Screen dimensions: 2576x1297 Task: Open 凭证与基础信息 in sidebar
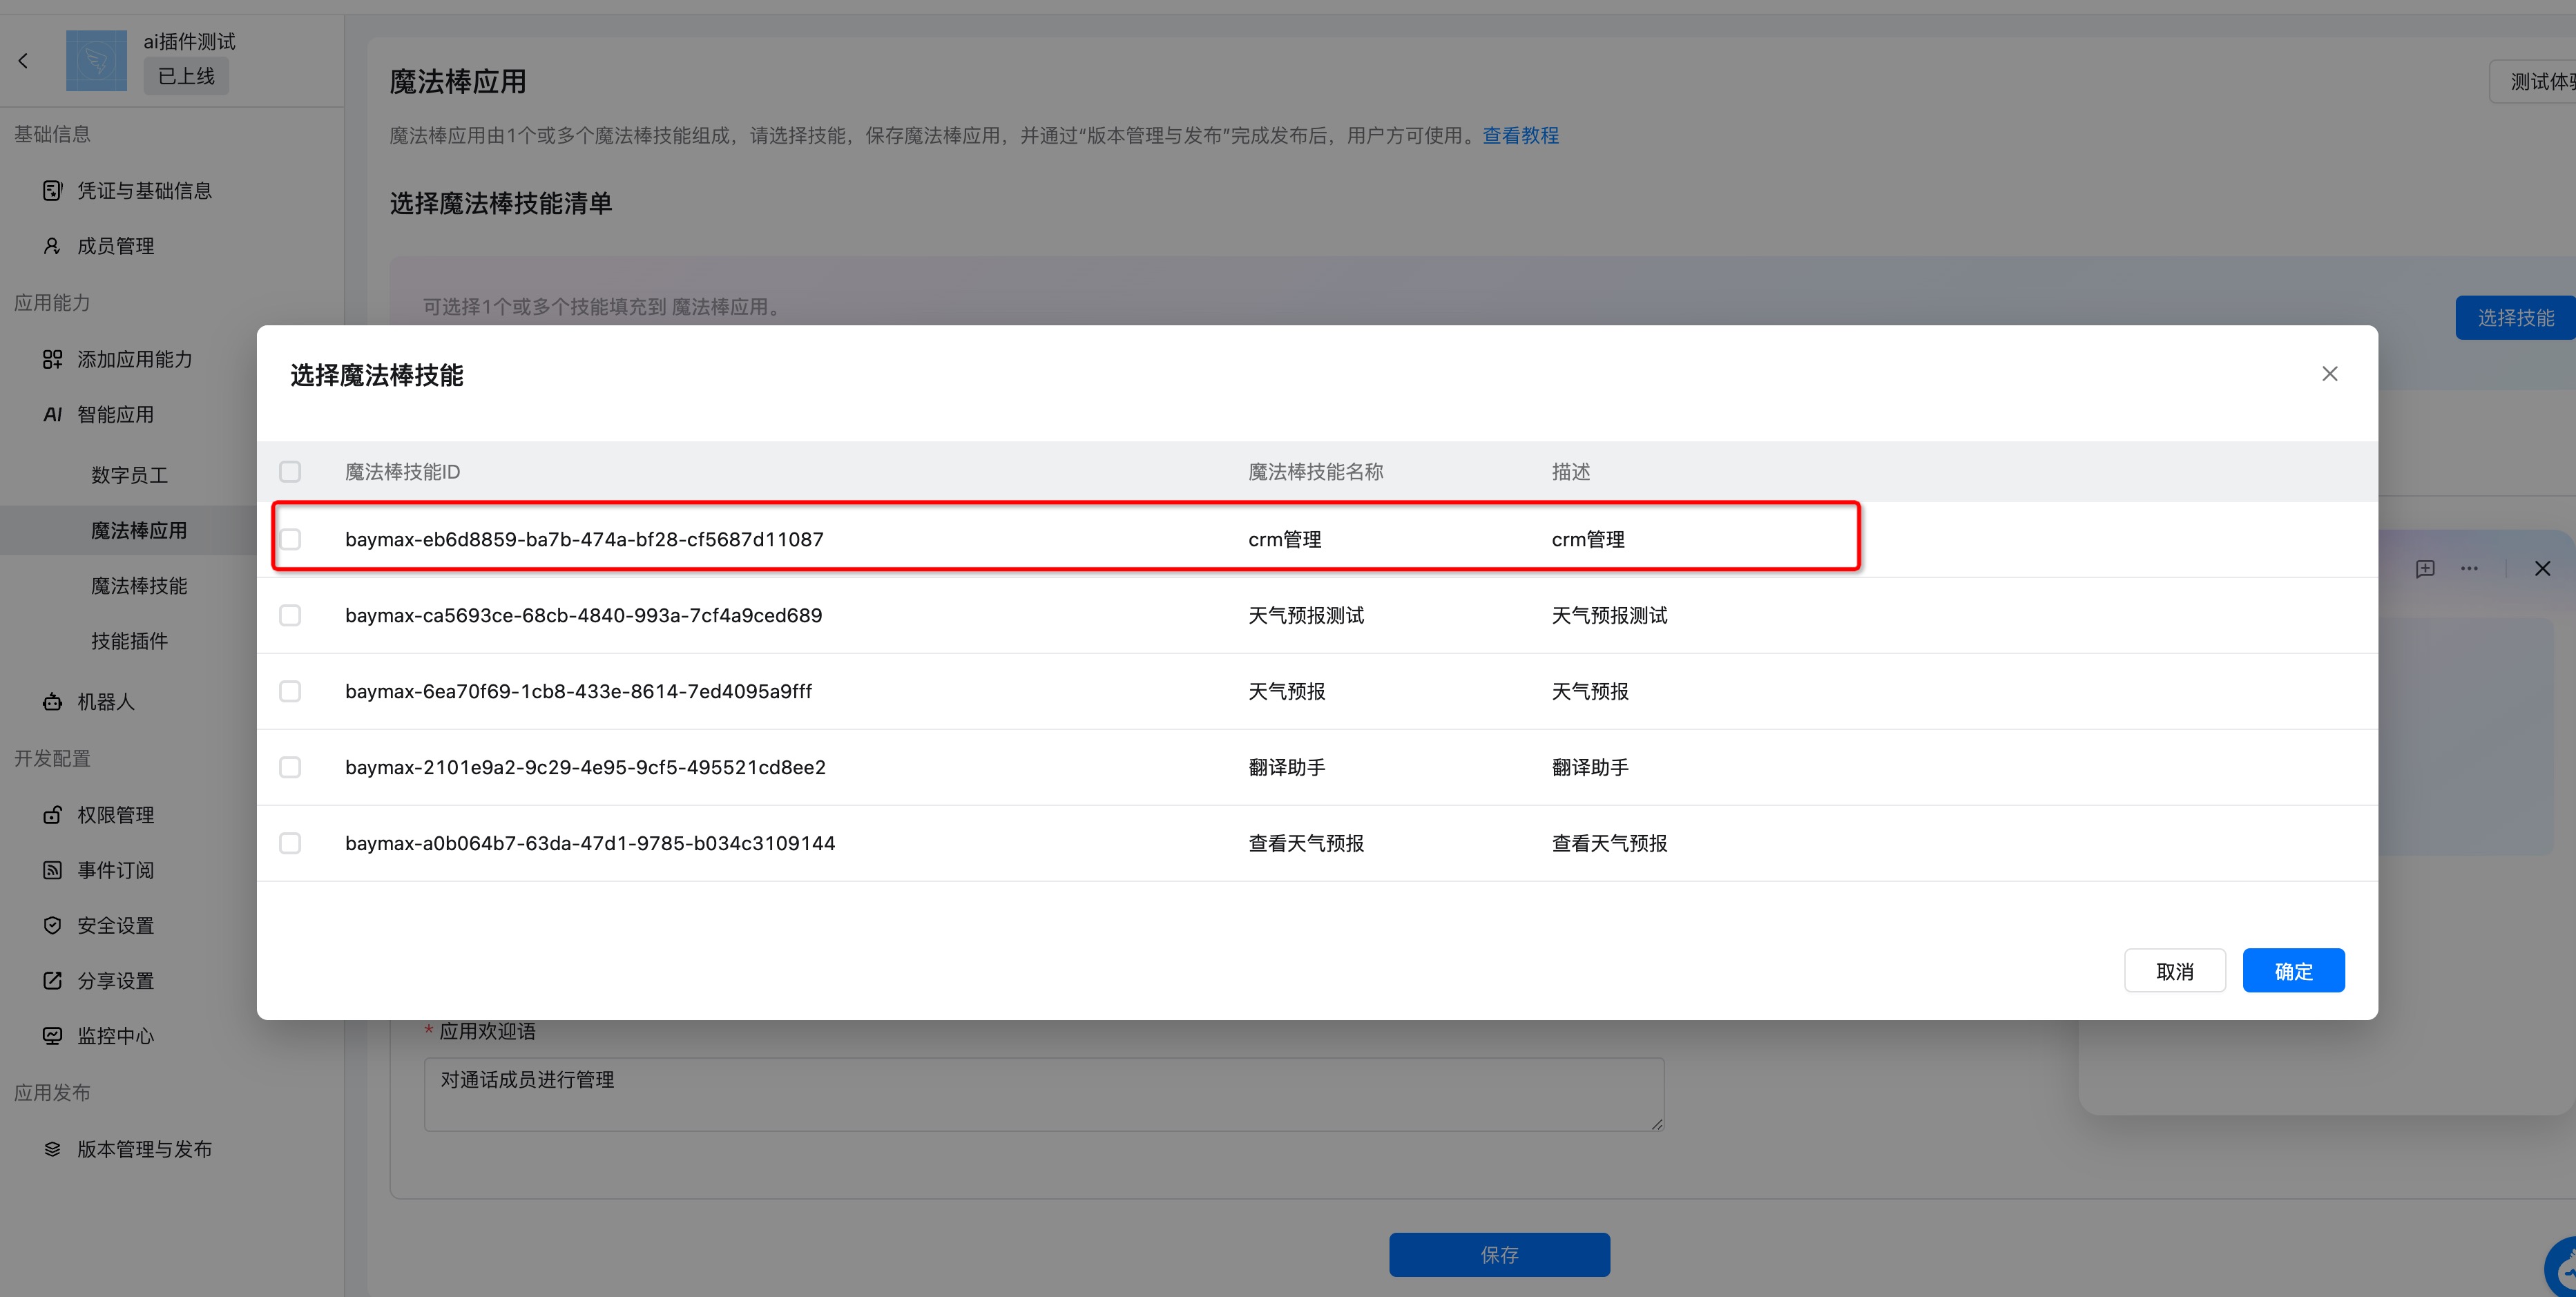(x=144, y=190)
